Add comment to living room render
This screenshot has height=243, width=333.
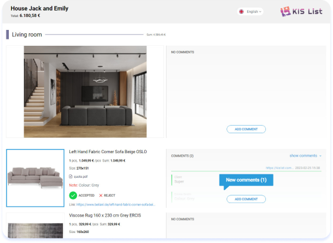[x=246, y=129]
